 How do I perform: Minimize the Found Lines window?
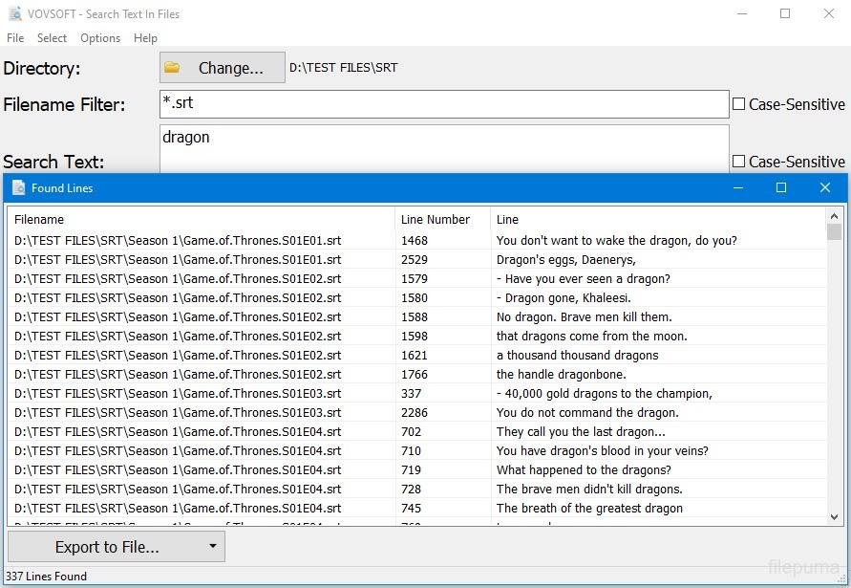(x=737, y=188)
